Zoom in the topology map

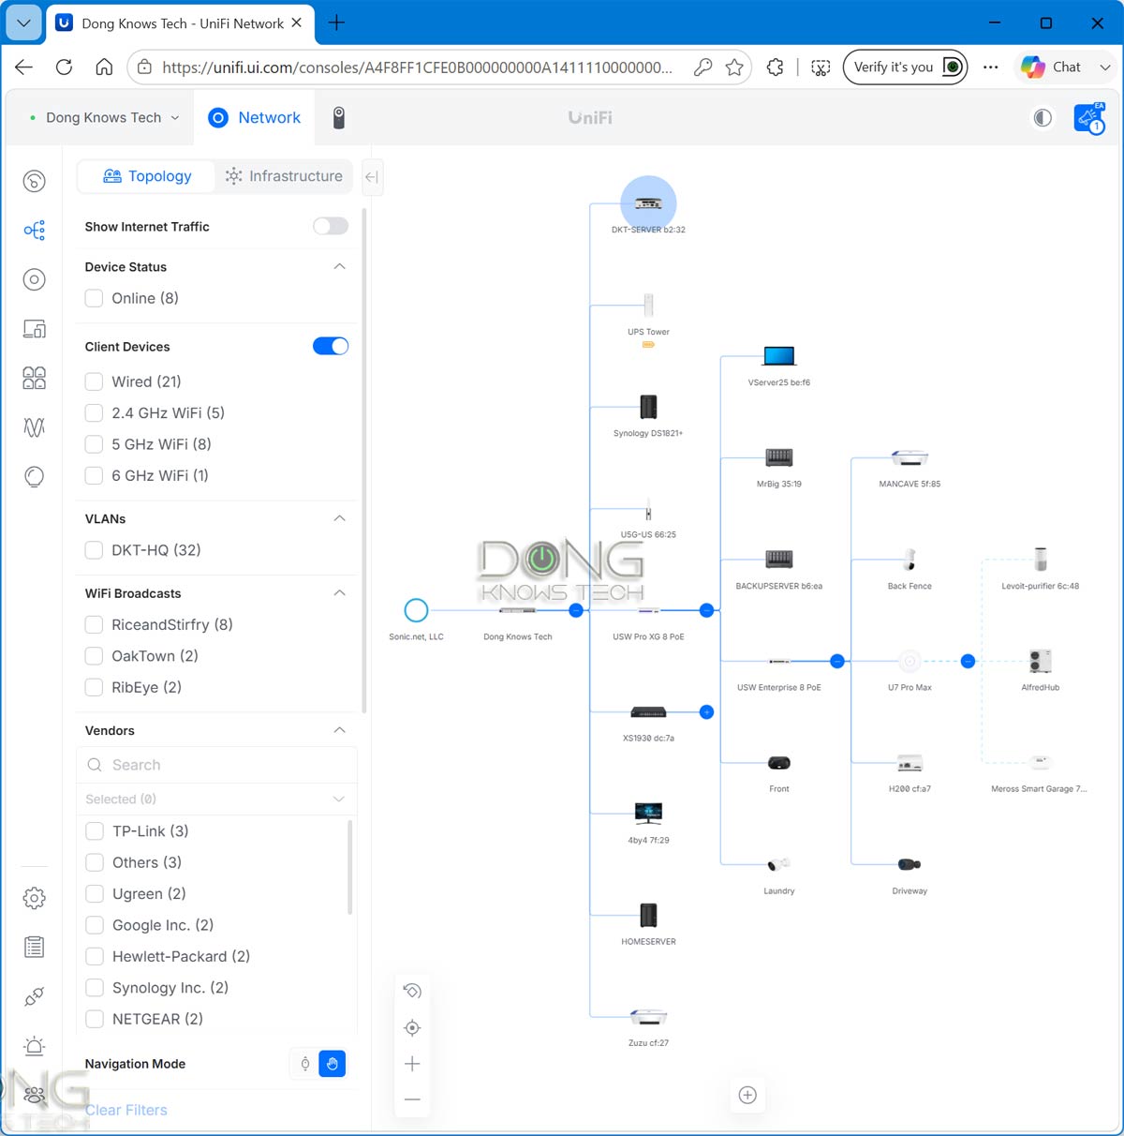[412, 1064]
